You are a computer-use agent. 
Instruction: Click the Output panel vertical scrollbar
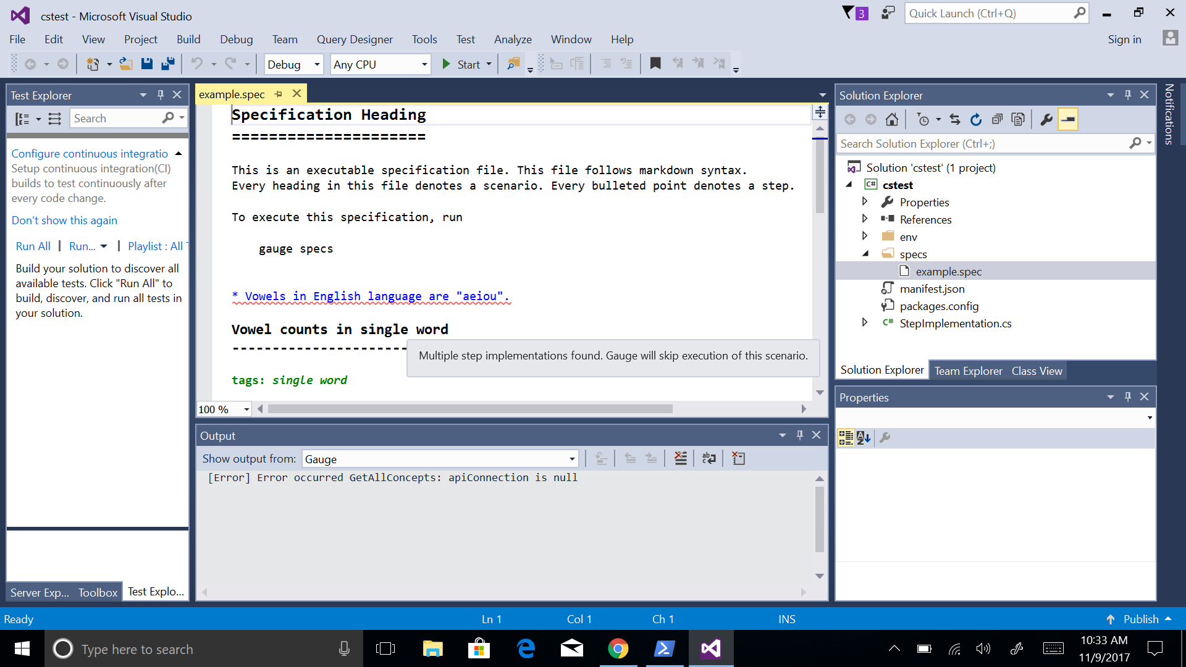[820, 519]
